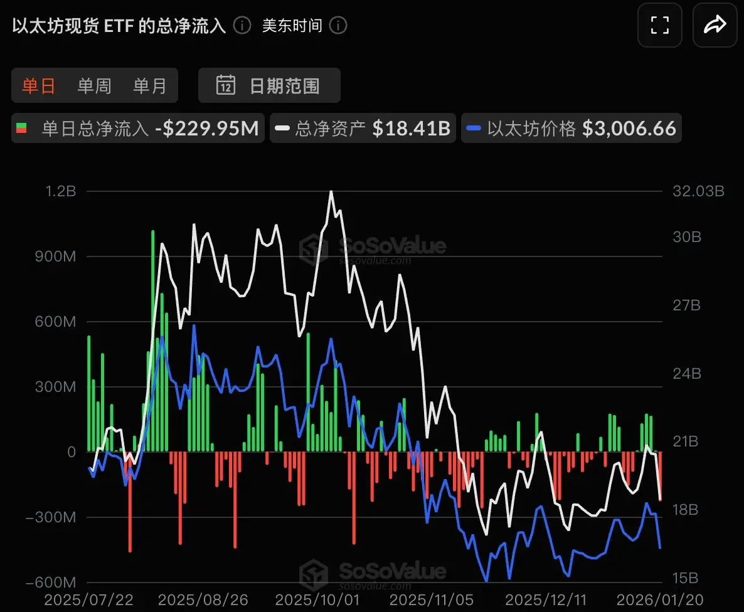Click the last red outflow bar at 2026/01/20
The image size is (744, 612).
660,476
